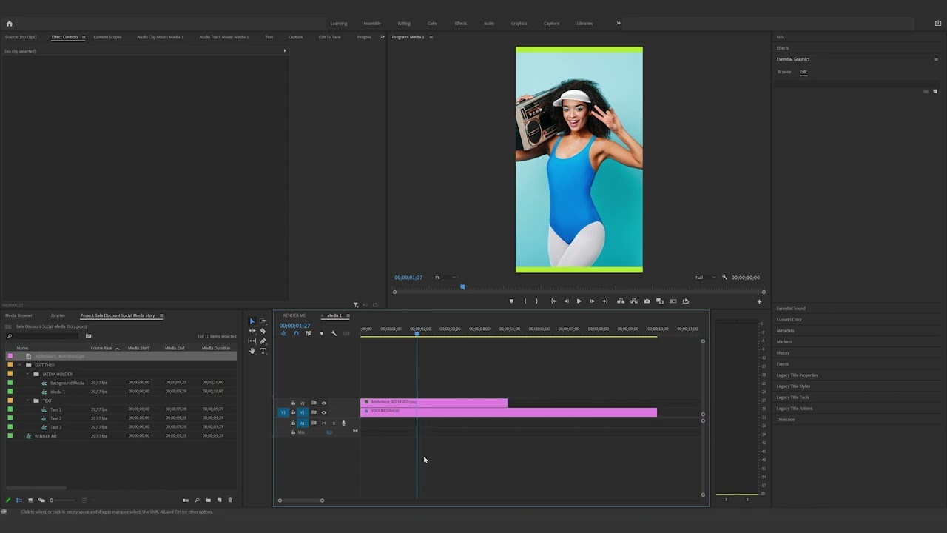Toggle V2 track lock
Screen dimensions: 947x533
[293, 403]
